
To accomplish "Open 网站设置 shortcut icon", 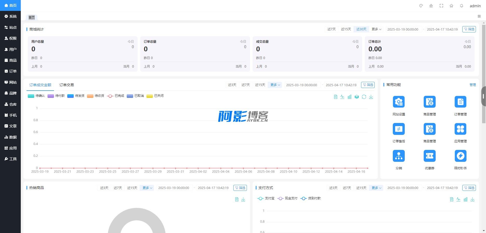I will (399, 102).
